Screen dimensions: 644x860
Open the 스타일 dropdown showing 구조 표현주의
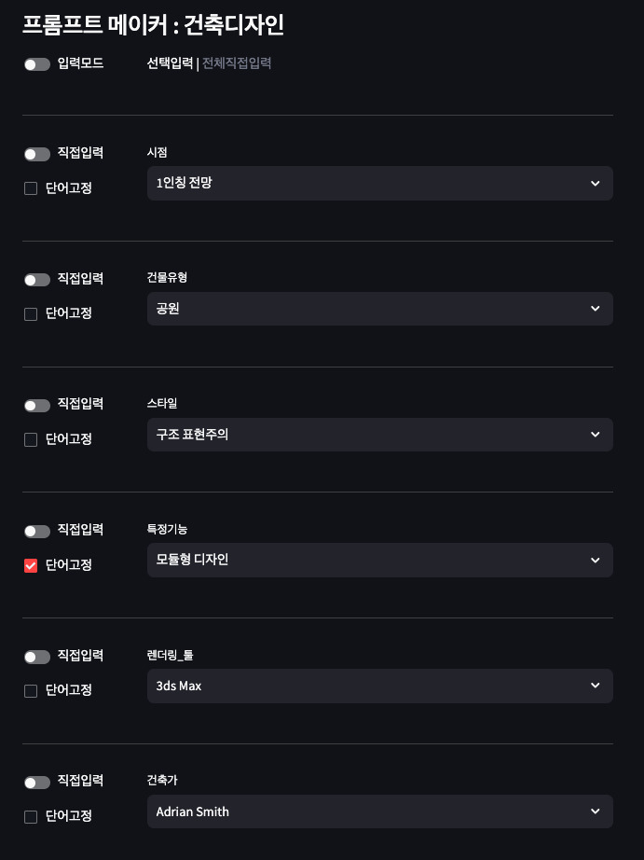click(x=380, y=435)
